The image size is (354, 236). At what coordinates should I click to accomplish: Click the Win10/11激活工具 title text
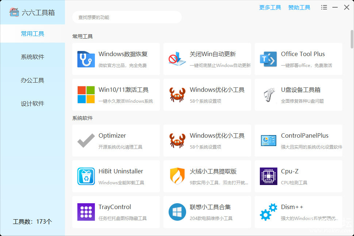[123, 90]
